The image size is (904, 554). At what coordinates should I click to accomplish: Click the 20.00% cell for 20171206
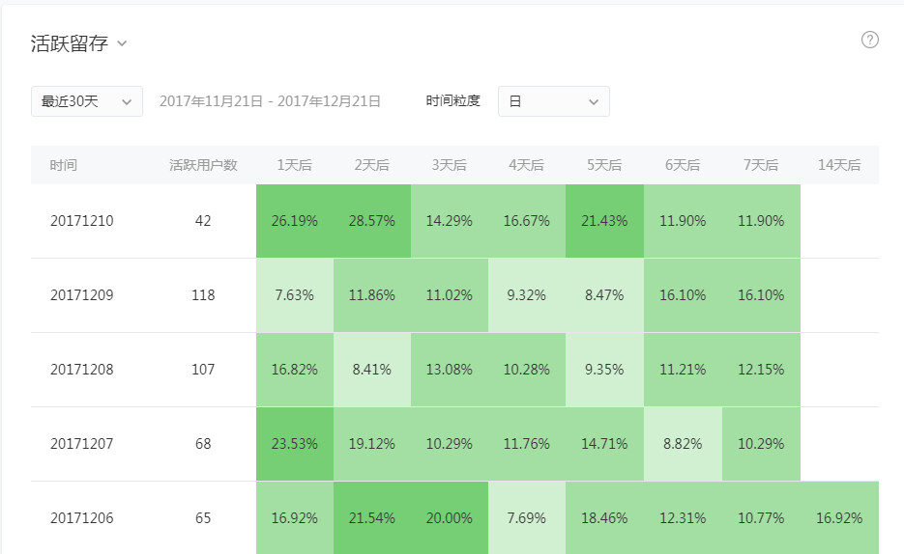pyautogui.click(x=450, y=517)
